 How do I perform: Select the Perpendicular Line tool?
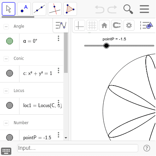click(55, 9)
